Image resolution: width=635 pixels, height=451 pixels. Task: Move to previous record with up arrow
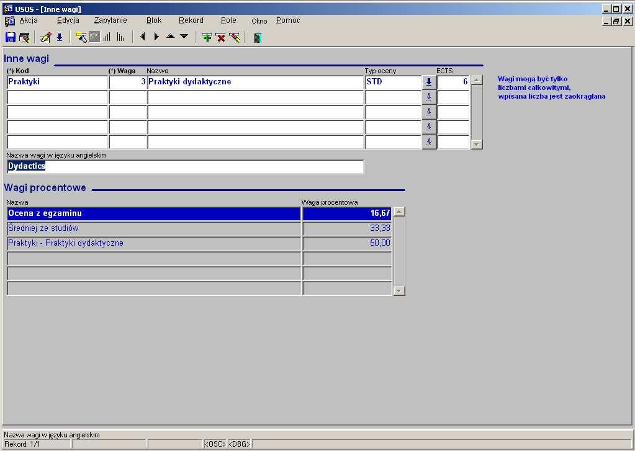(171, 37)
